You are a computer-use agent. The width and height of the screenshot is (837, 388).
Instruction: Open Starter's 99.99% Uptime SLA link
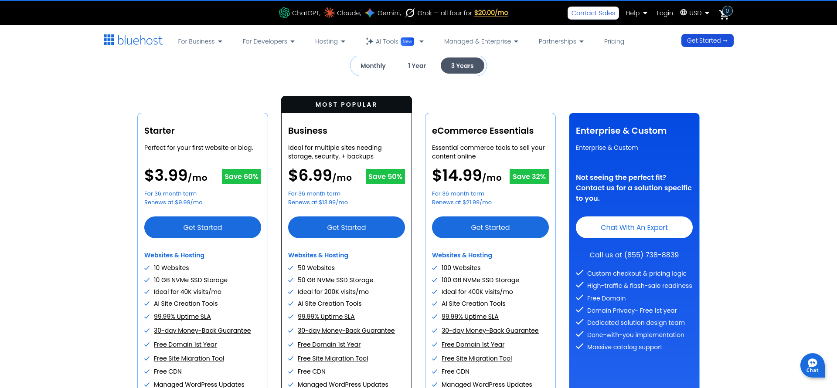pos(182,317)
